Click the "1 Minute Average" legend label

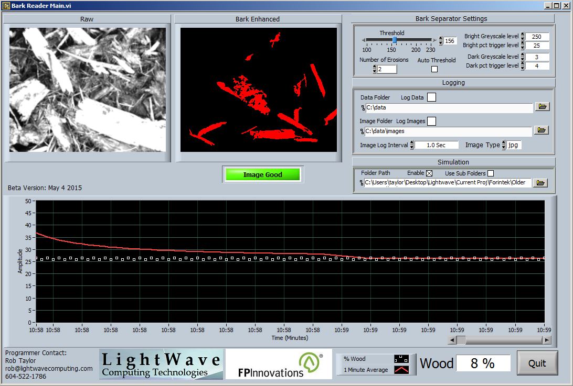pyautogui.click(x=366, y=370)
